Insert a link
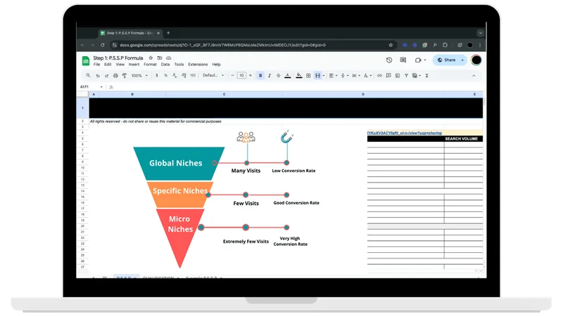 click(379, 76)
